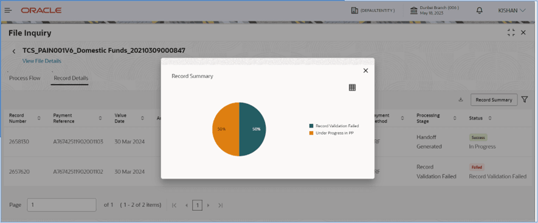
Task: Click payment reference A76742511902001103
Action: (x=78, y=142)
